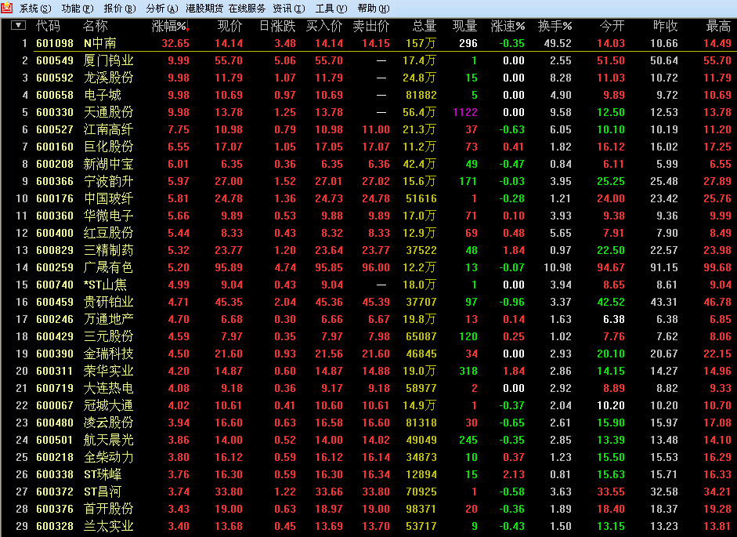
Task: Select stock 首开股份 in the list
Action: tap(109, 510)
